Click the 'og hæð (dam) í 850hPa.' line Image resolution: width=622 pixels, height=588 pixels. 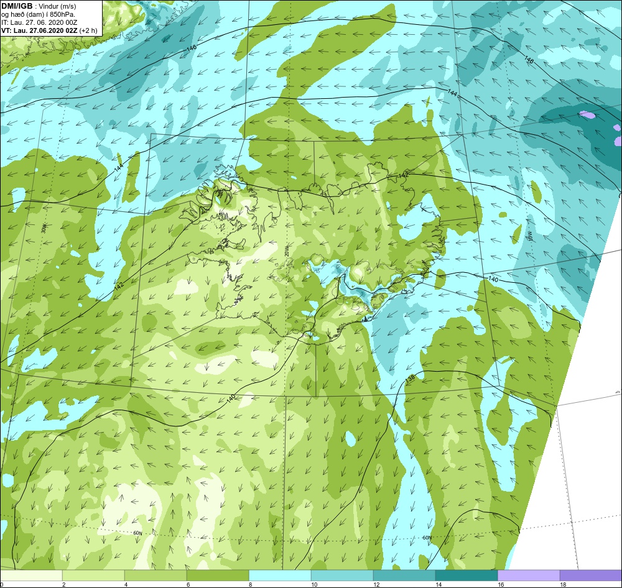pos(39,14)
